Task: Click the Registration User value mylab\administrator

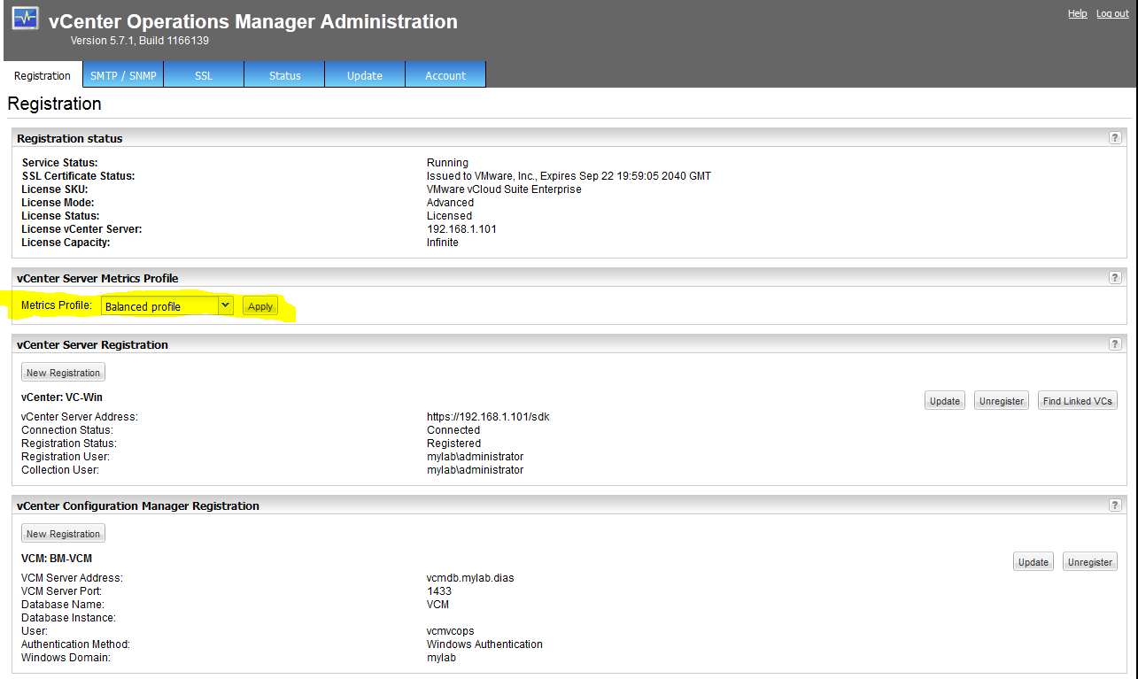Action: (475, 457)
